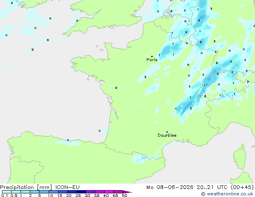Select the black dot marking Paris
The width and height of the screenshot is (255, 197).
(x=152, y=56)
